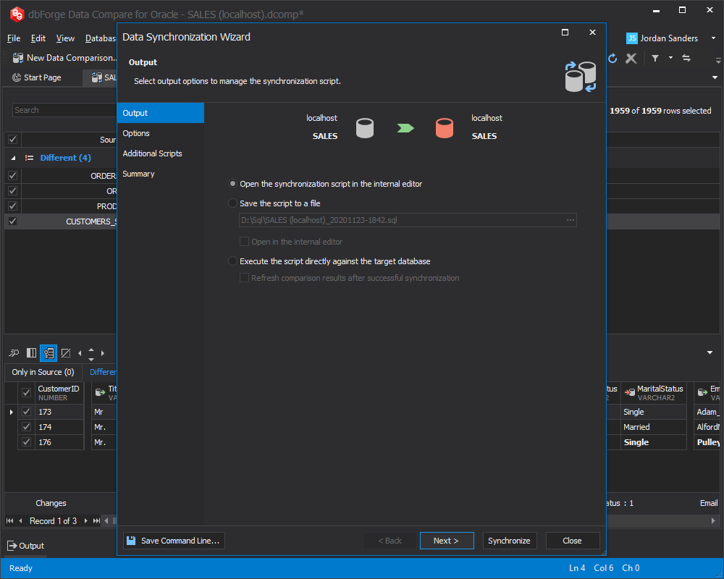Expand the current row indicator for 173
Screen dimensions: 724x579
[12, 411]
